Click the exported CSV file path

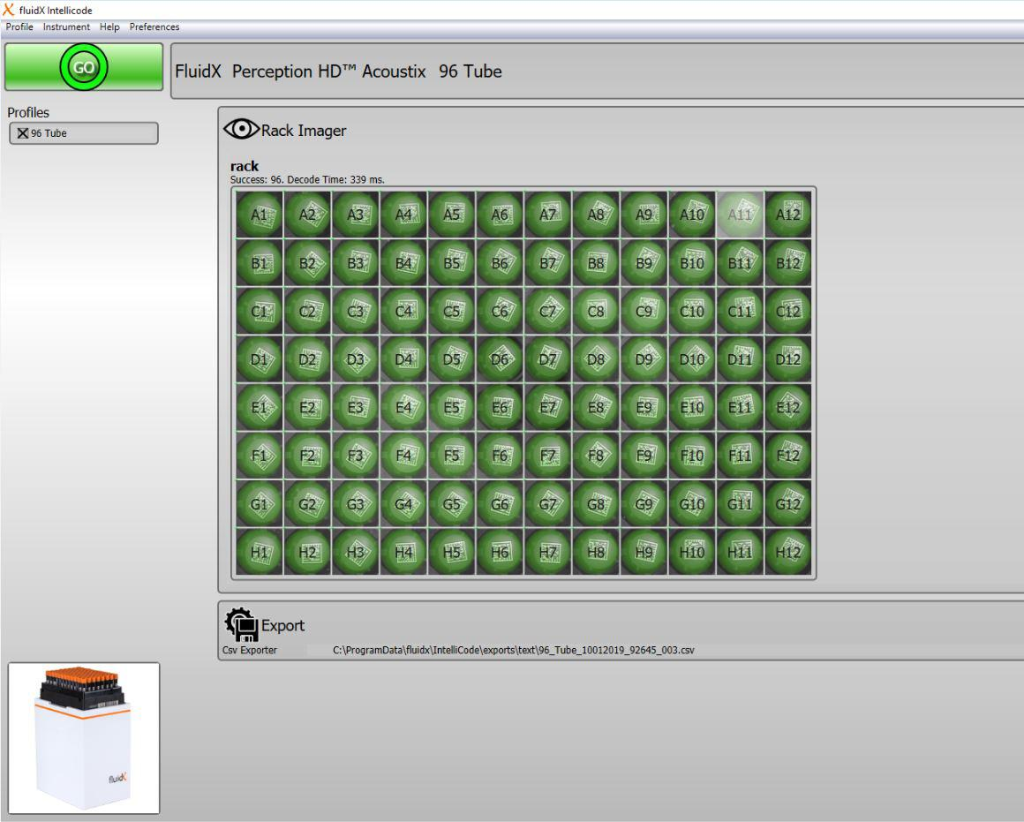click(513, 650)
